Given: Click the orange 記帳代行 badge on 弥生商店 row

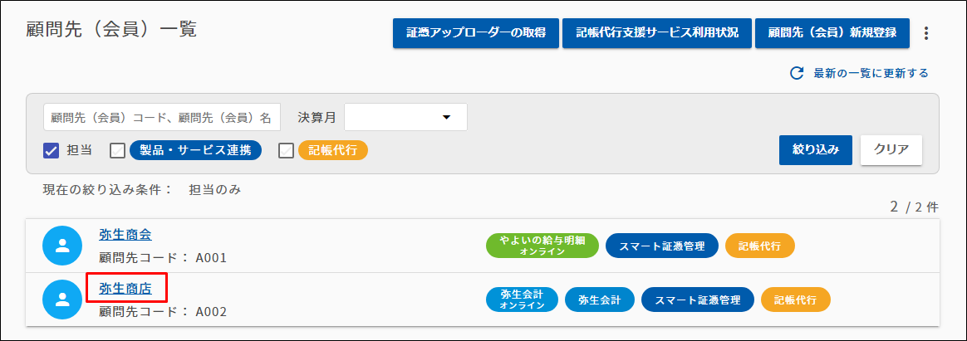Looking at the screenshot, I should click(795, 300).
